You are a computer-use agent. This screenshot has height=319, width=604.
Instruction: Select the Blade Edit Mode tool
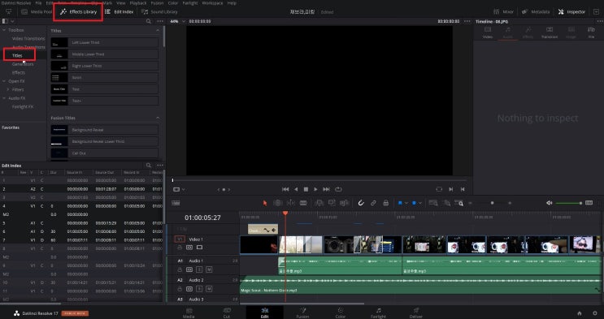pyautogui.click(x=303, y=203)
